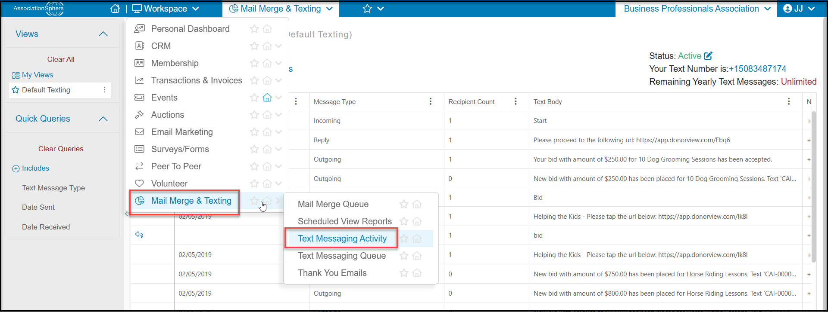Image resolution: width=828 pixels, height=312 pixels.
Task: Go to the home icon in top bar
Action: tap(115, 9)
